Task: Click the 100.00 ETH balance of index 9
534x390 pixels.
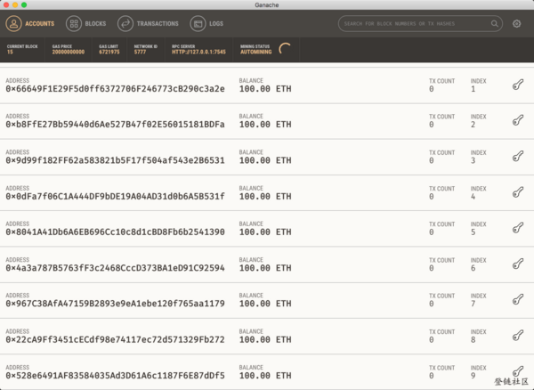Action: click(x=265, y=376)
